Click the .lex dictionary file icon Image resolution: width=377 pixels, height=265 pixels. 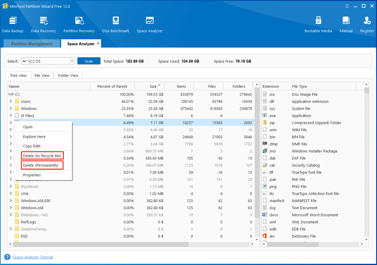coord(265,236)
